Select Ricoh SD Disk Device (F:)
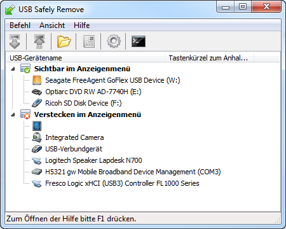This screenshot has width=286, height=229. click(x=83, y=103)
